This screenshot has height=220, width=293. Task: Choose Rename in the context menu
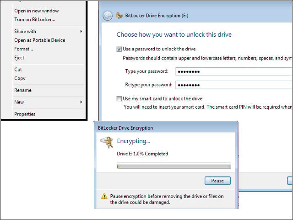point(23,90)
